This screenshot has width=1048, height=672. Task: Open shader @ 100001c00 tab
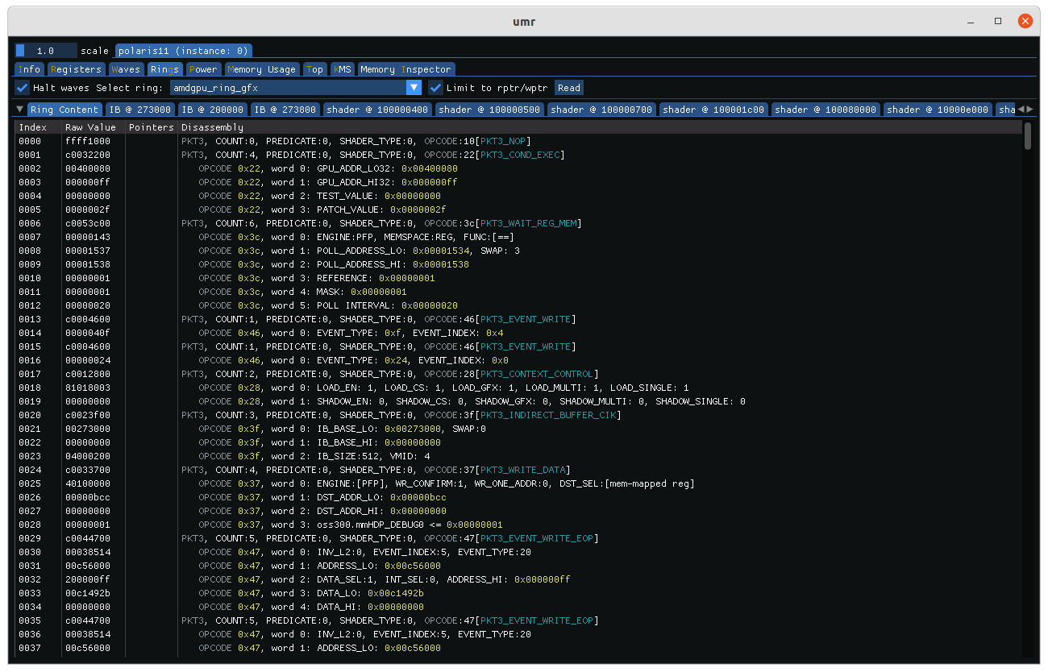[x=713, y=110]
